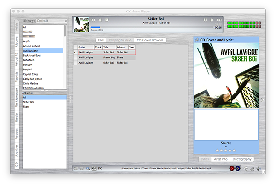Select Capital Cities in the artists list
This screenshot has height=186, width=276.
(x=43, y=74)
